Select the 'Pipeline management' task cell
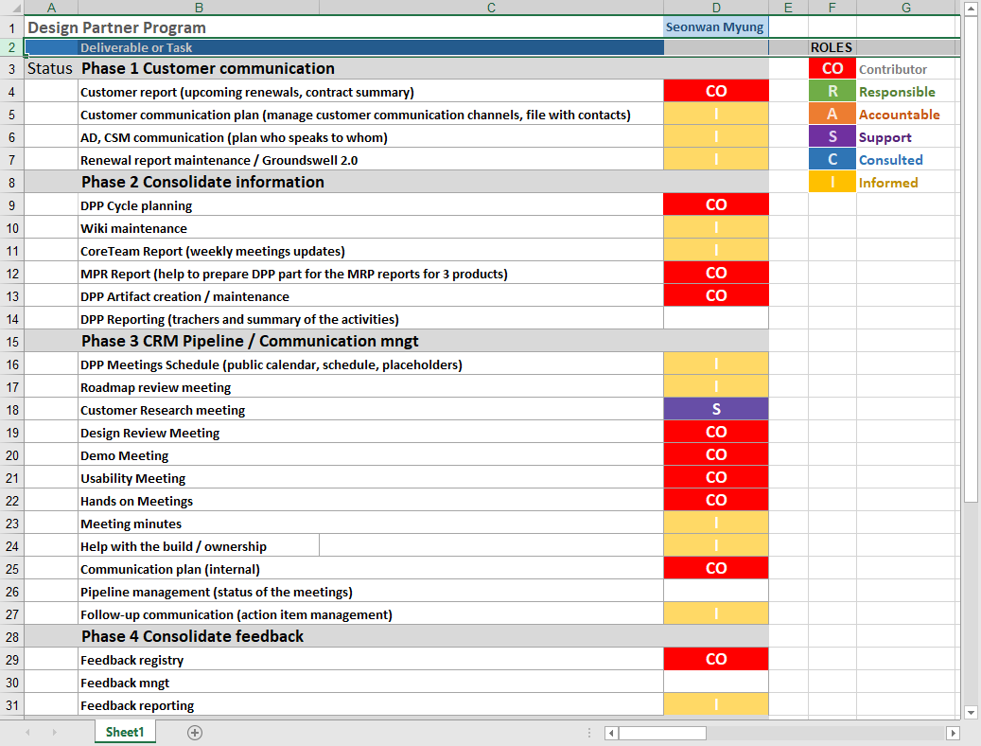 click(371, 592)
